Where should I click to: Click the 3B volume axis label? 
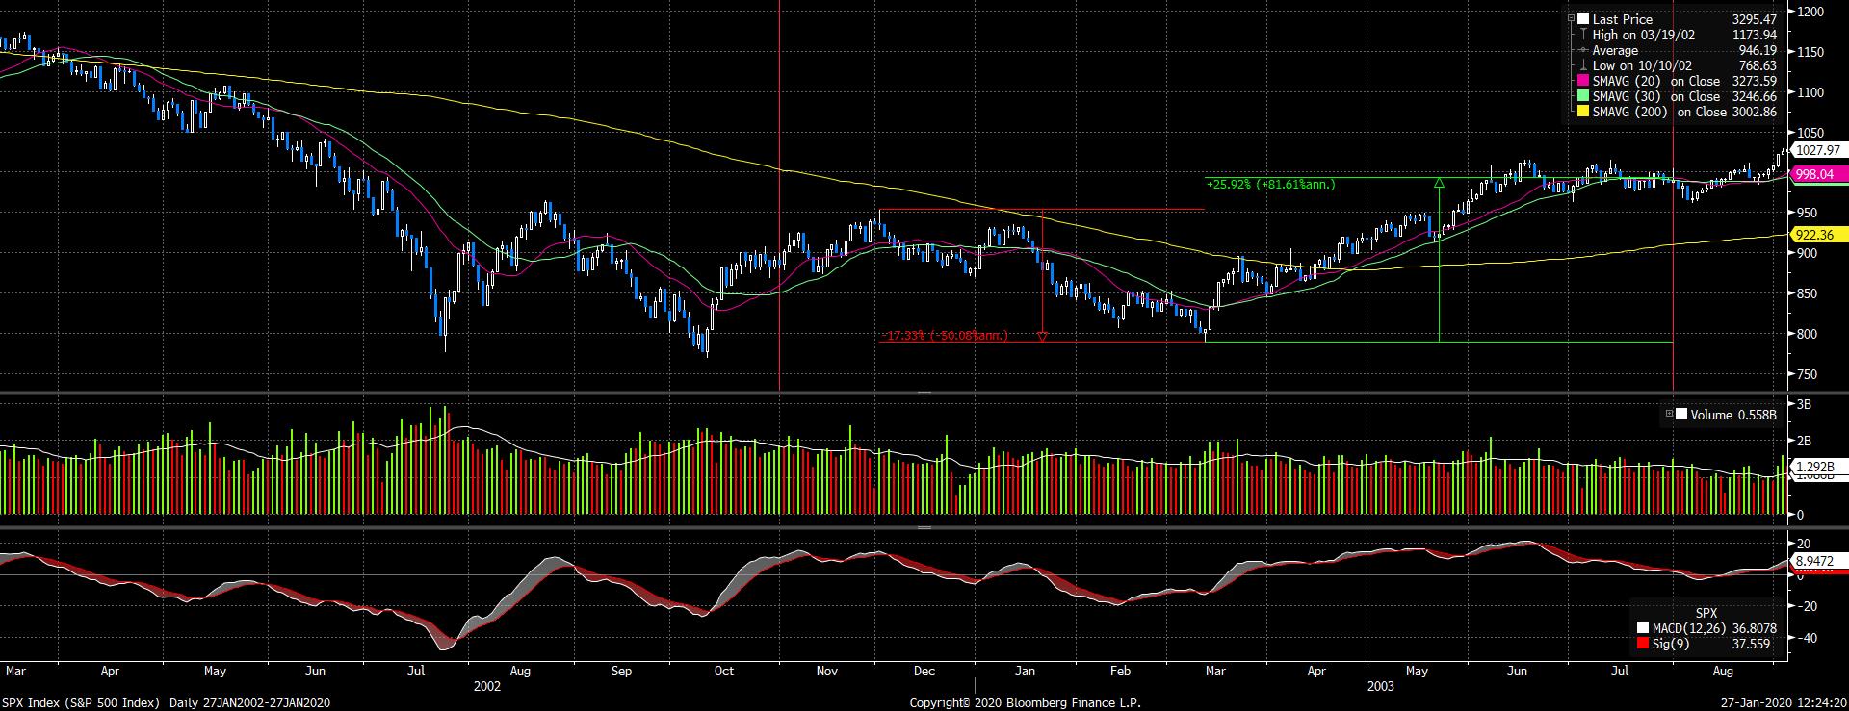(x=1804, y=405)
